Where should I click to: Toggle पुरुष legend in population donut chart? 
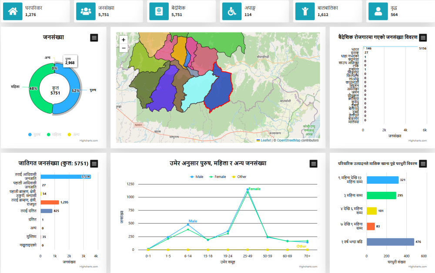pos(34,135)
